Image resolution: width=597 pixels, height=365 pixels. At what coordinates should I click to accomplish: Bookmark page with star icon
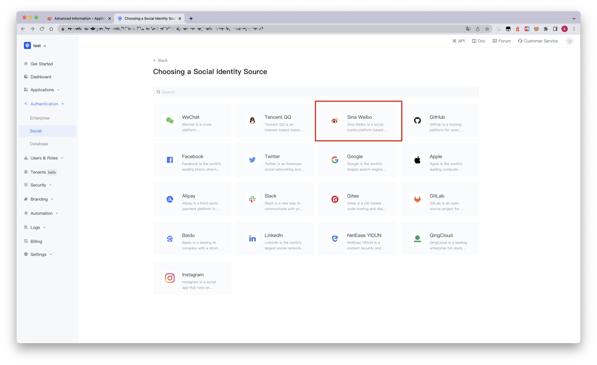point(487,29)
